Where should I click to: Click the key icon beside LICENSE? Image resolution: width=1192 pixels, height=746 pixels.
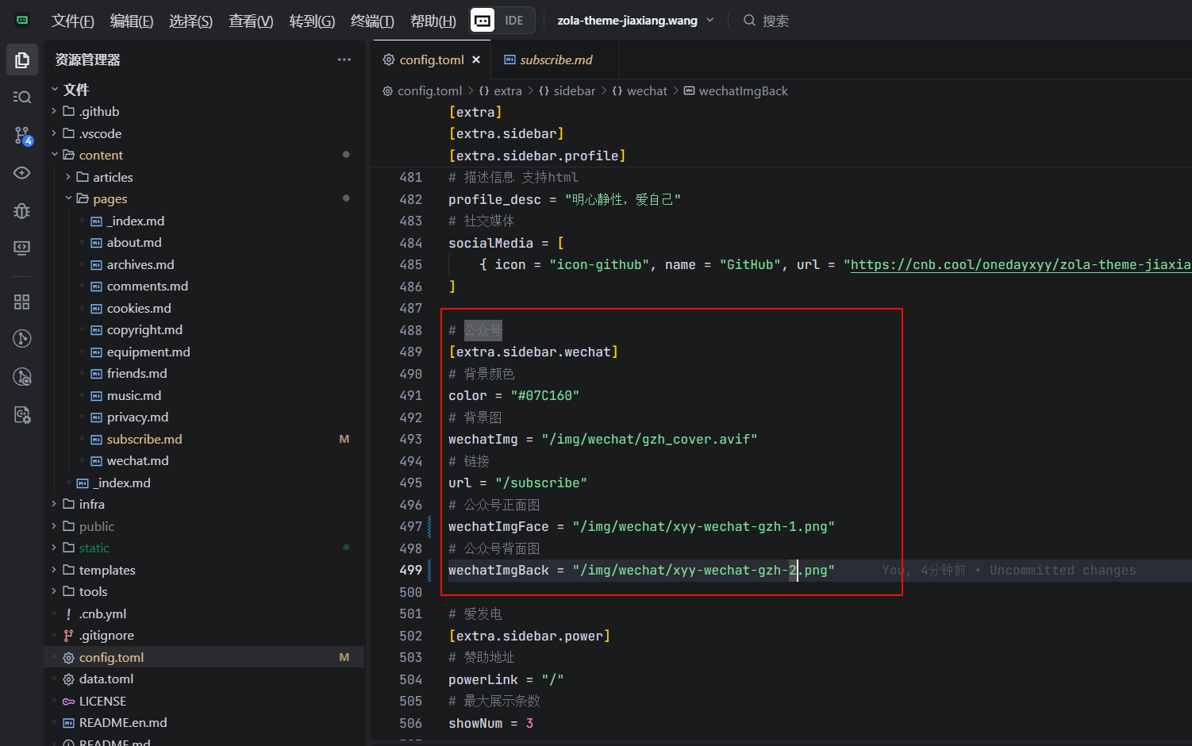coord(68,702)
